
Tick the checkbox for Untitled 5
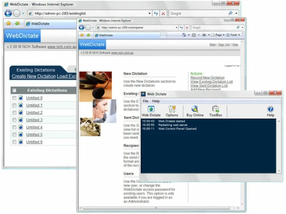(14, 134)
